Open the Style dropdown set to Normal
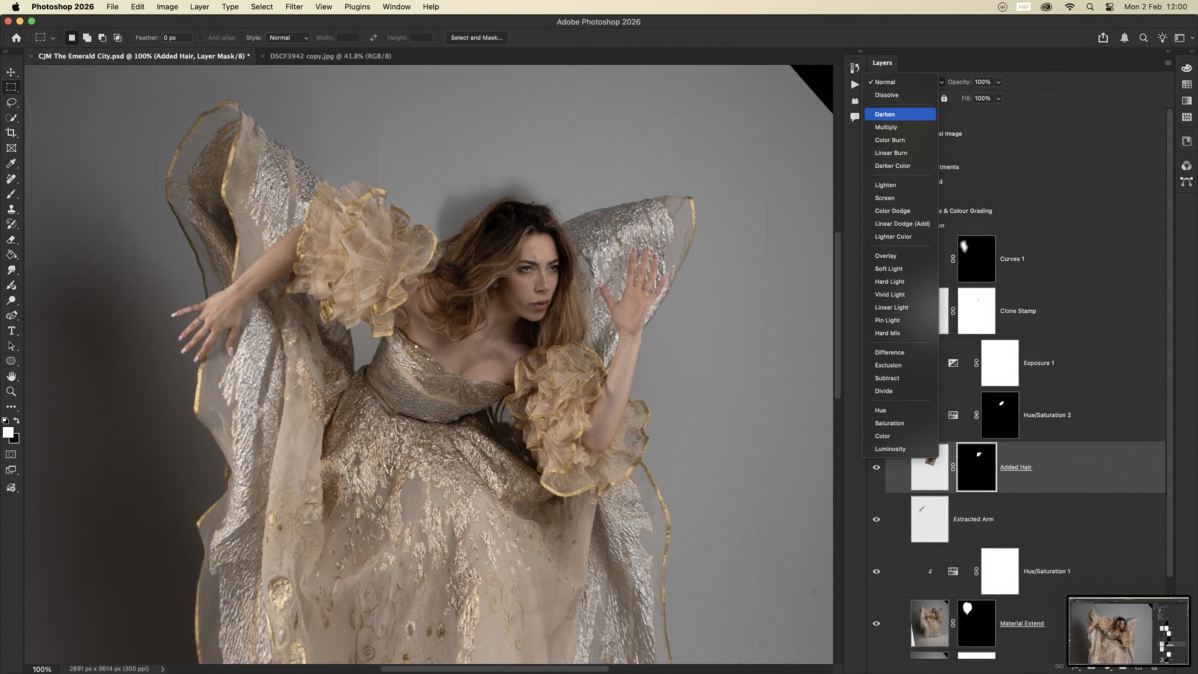This screenshot has width=1198, height=674. (288, 37)
